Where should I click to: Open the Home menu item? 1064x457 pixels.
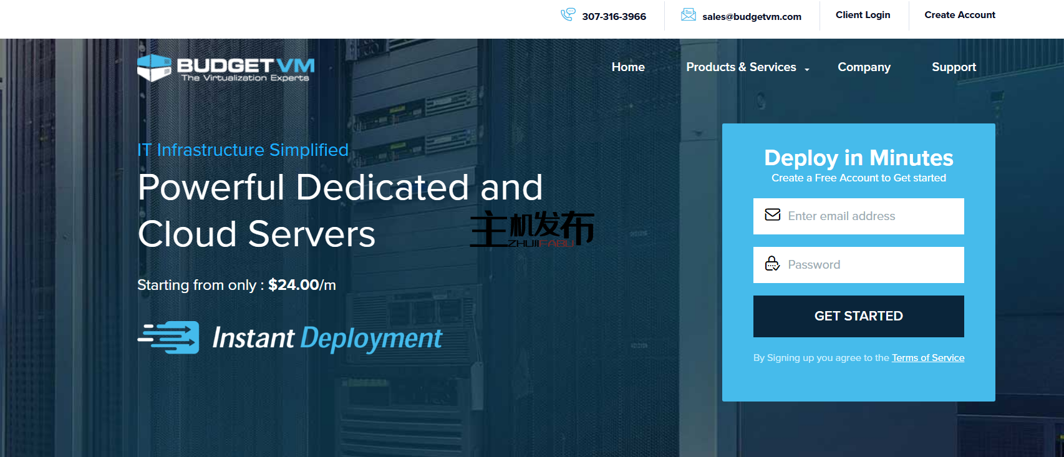point(628,67)
